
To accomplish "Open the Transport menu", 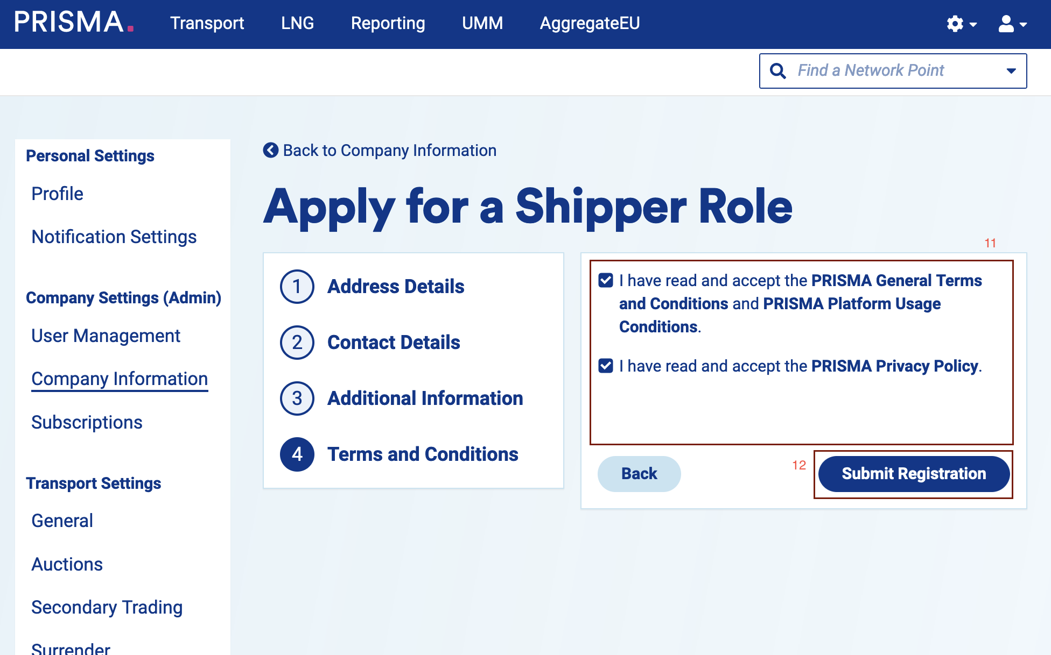I will pos(207,23).
